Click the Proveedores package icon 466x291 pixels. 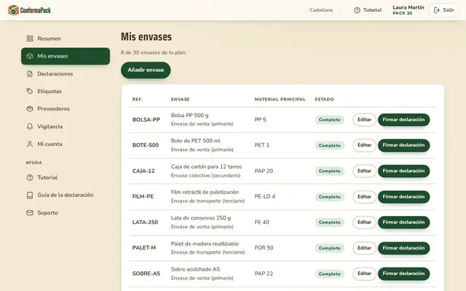[30, 108]
